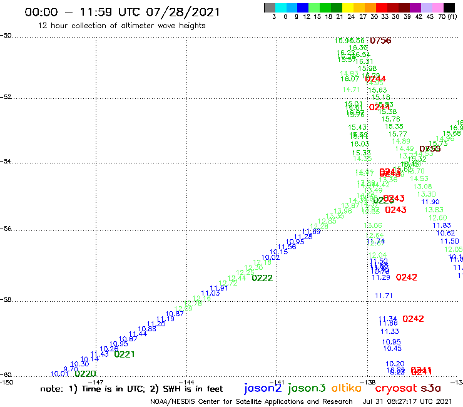Click the timestamp 'Jul 31 08:27:17 UTC 2021'
This screenshot has width=463, height=407.
coord(407,402)
